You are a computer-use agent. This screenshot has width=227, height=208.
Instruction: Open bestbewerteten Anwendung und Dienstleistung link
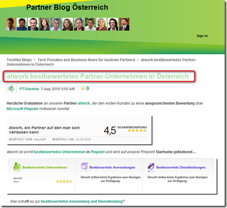tap(81, 201)
